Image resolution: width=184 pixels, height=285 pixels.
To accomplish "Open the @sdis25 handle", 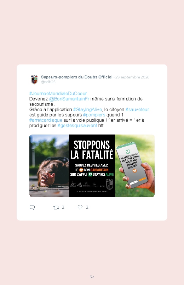I will coord(48,82).
